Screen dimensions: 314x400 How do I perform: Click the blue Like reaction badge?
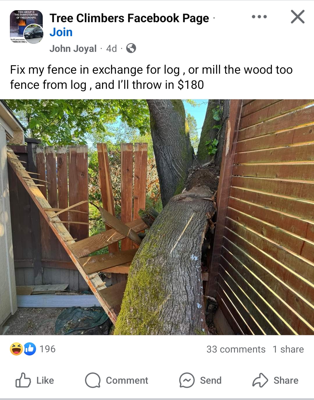tap(30, 349)
